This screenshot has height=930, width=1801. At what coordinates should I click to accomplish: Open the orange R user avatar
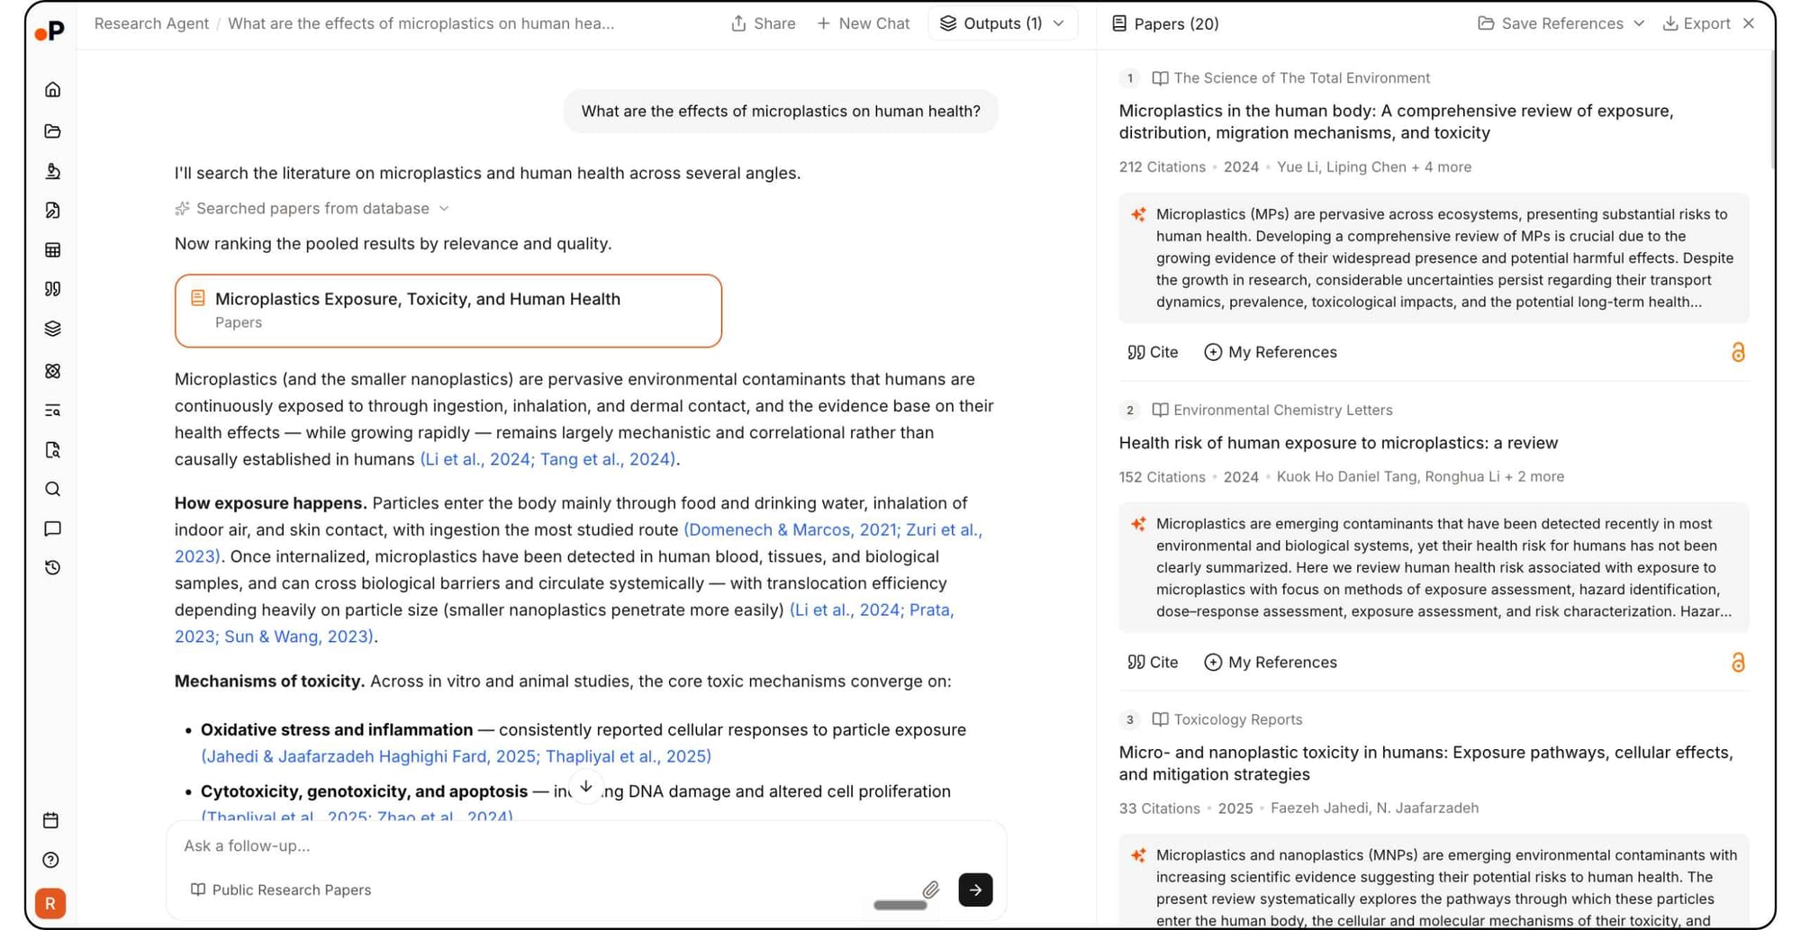tap(50, 903)
